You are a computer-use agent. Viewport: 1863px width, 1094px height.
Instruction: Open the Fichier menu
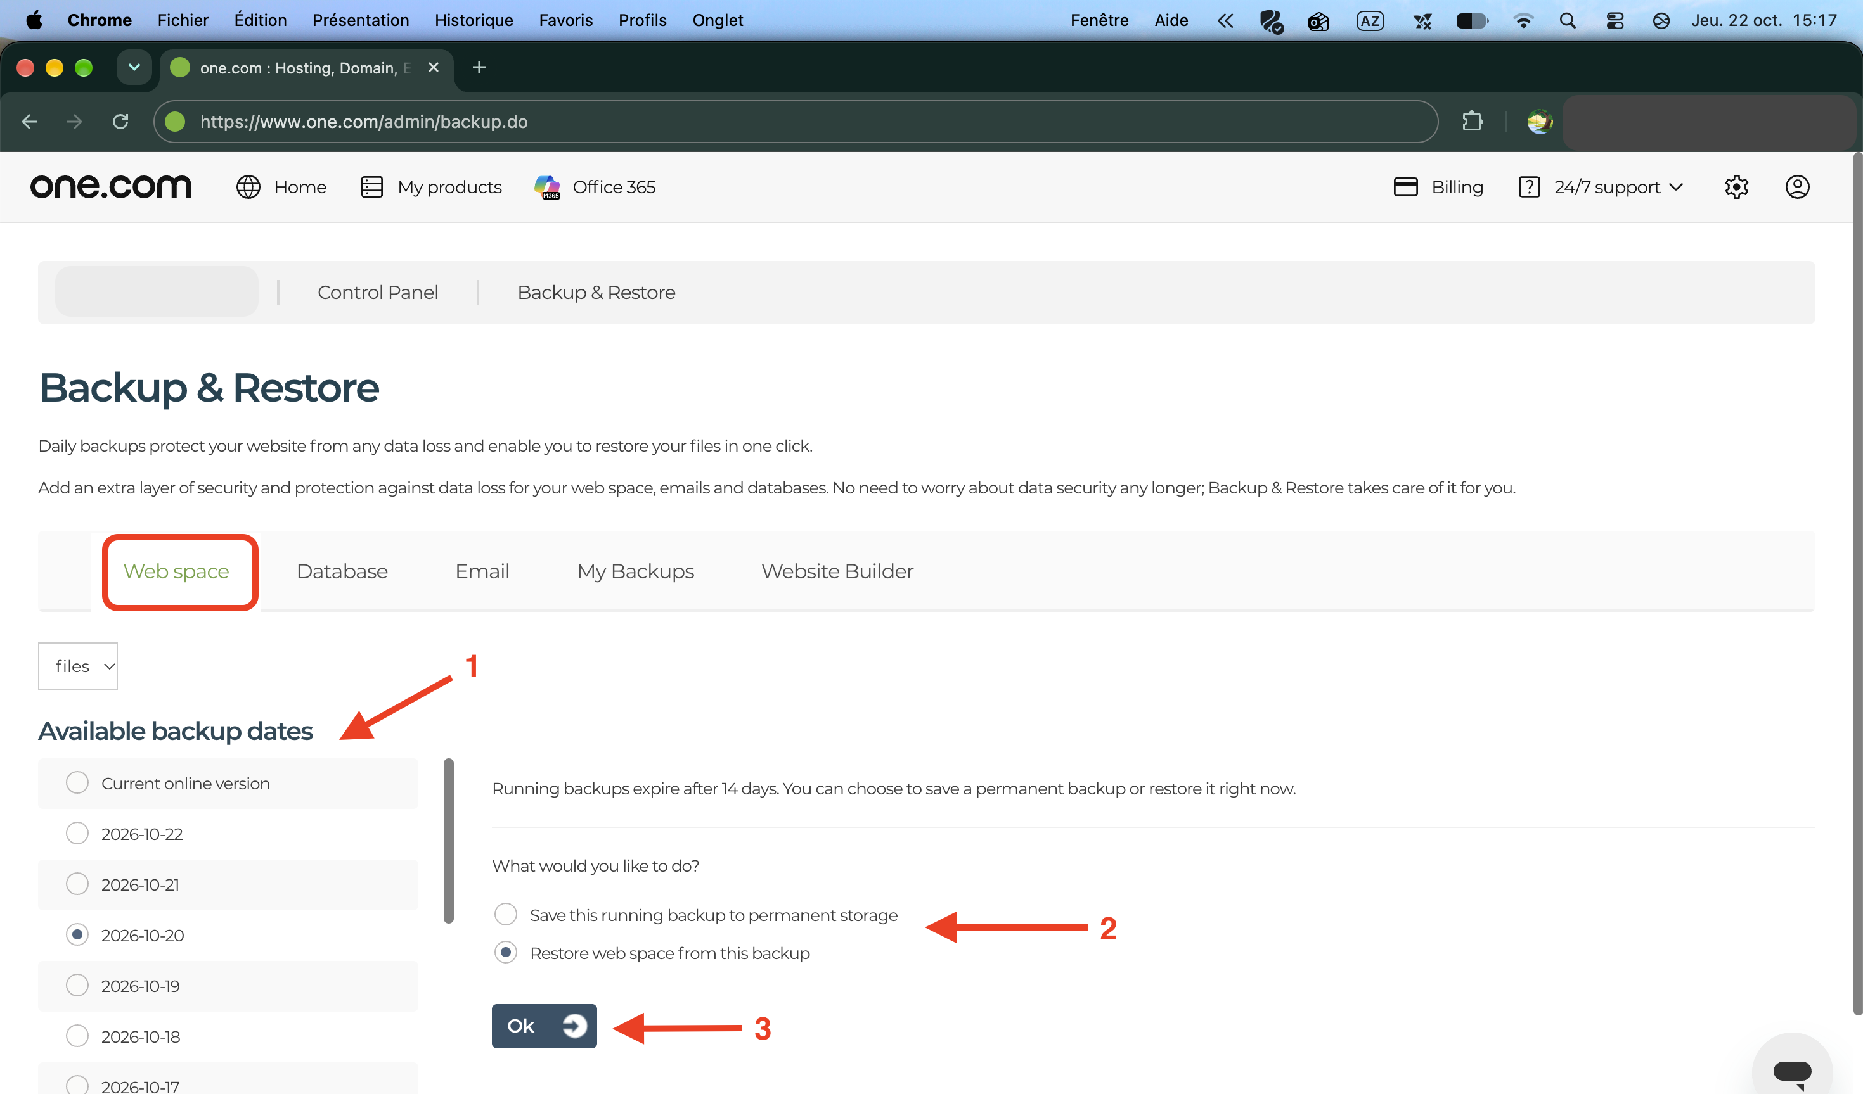[183, 20]
